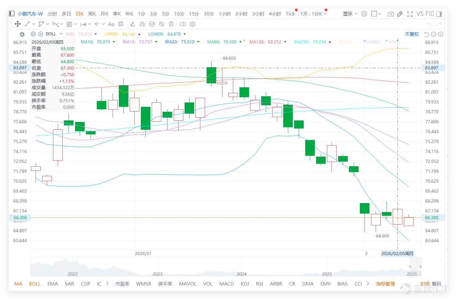Collapse indicator legend with up-triangle button
This screenshot has width=456, height=300.
22,34
